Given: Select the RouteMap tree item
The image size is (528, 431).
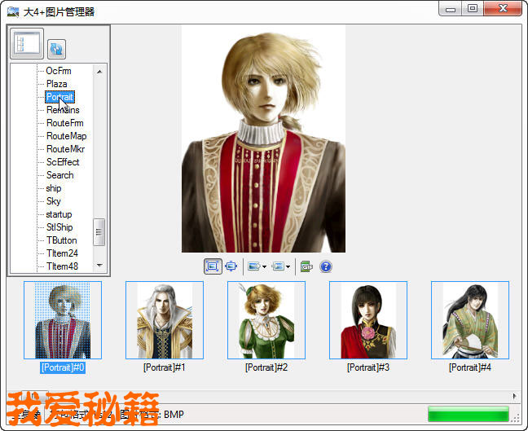Looking at the screenshot, I should [x=66, y=136].
